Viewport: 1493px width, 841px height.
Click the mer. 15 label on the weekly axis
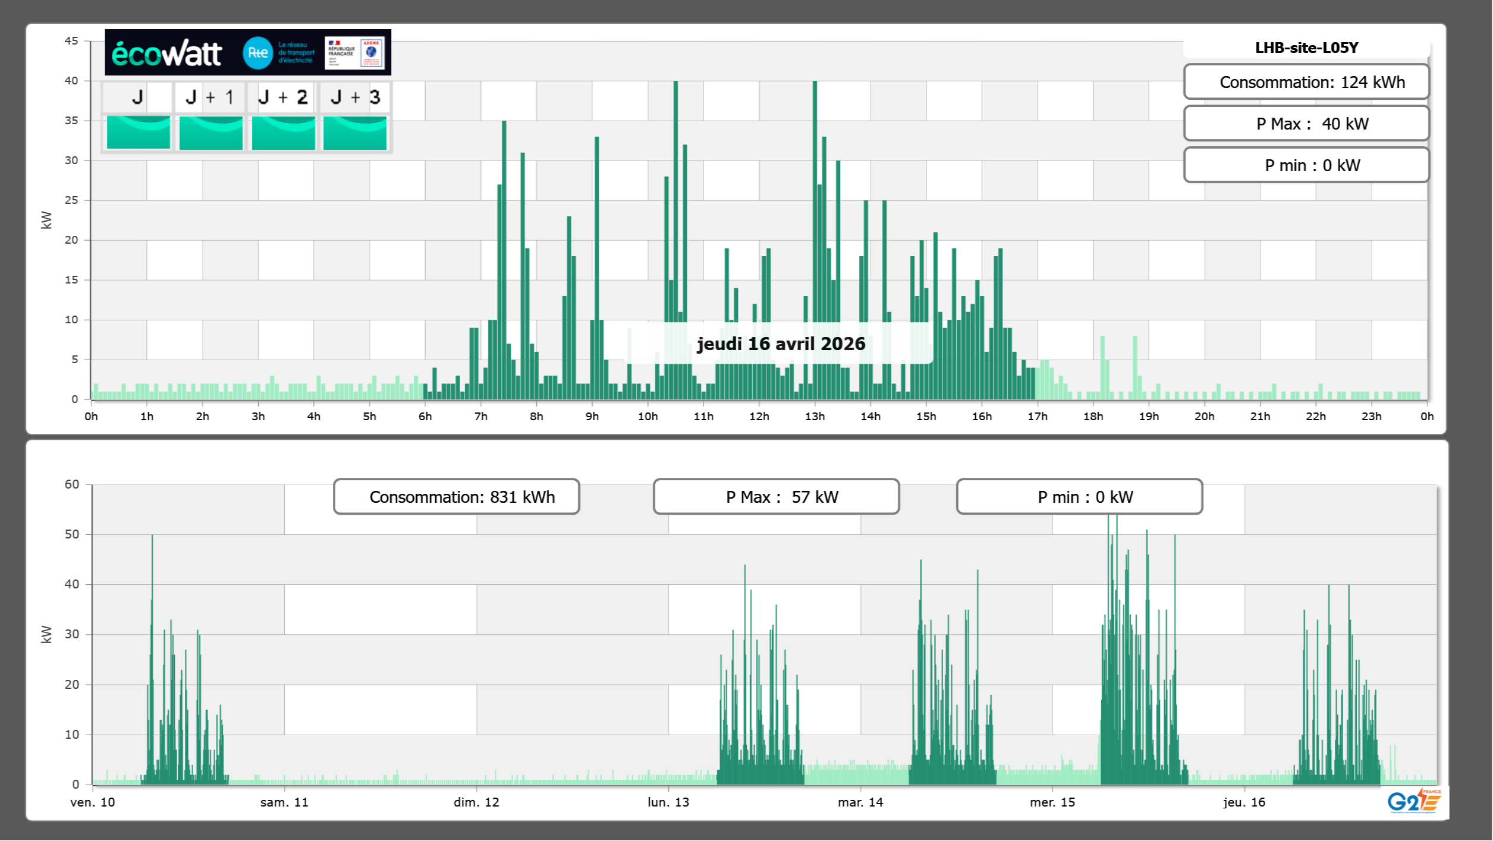pyautogui.click(x=1052, y=802)
